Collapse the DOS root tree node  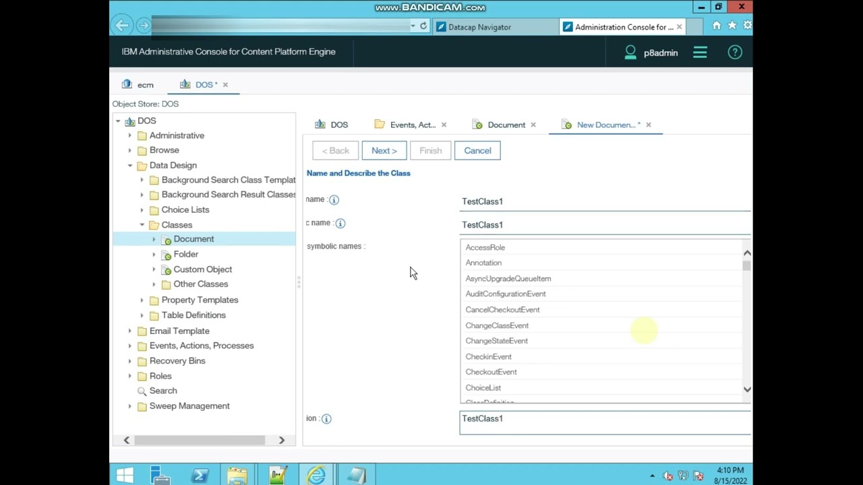click(118, 121)
